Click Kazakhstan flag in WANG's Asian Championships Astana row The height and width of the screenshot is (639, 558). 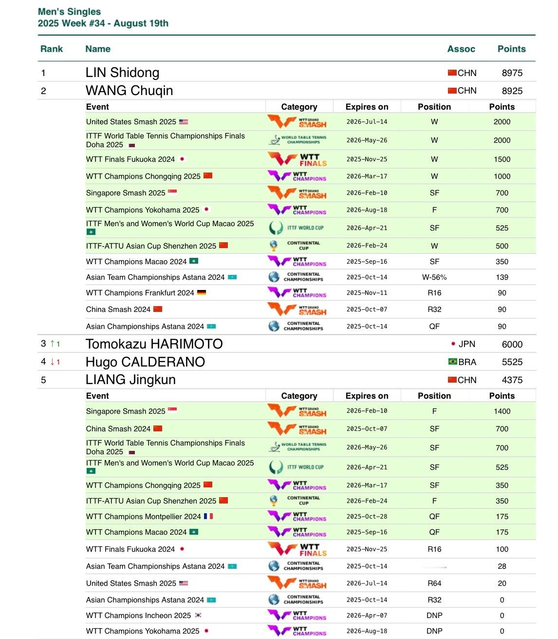pyautogui.click(x=211, y=326)
